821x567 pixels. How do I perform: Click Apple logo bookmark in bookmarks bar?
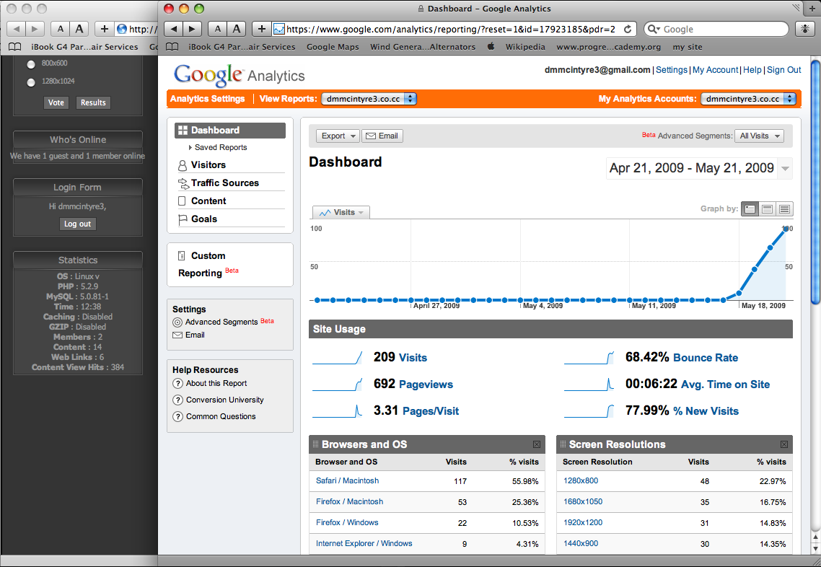[491, 47]
